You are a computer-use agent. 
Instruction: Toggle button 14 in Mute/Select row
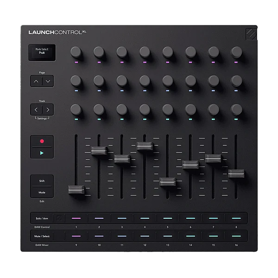click(x=190, y=236)
